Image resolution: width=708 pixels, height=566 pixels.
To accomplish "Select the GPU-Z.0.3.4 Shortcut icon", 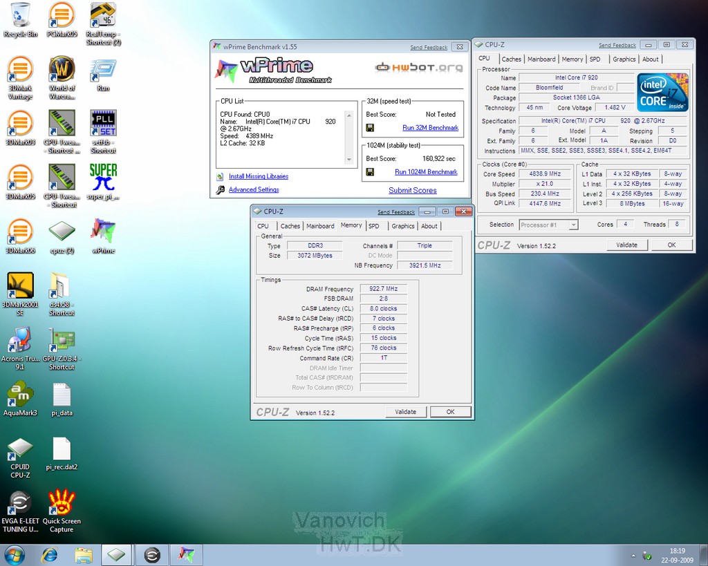I will pyautogui.click(x=62, y=348).
